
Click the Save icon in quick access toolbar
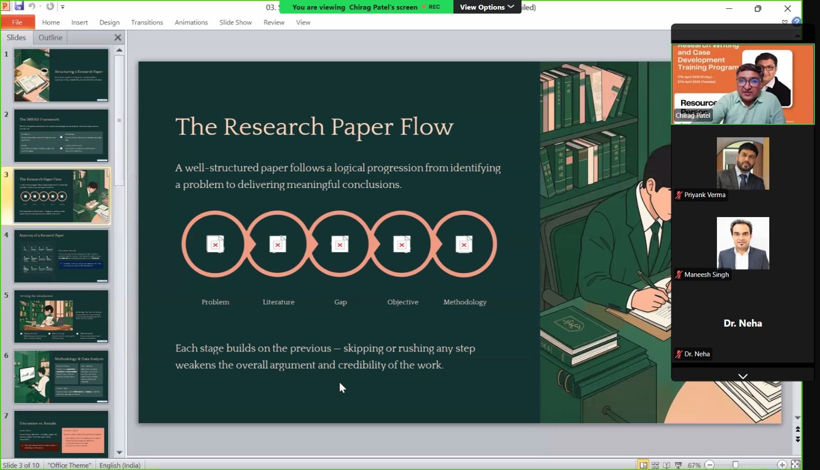click(19, 6)
